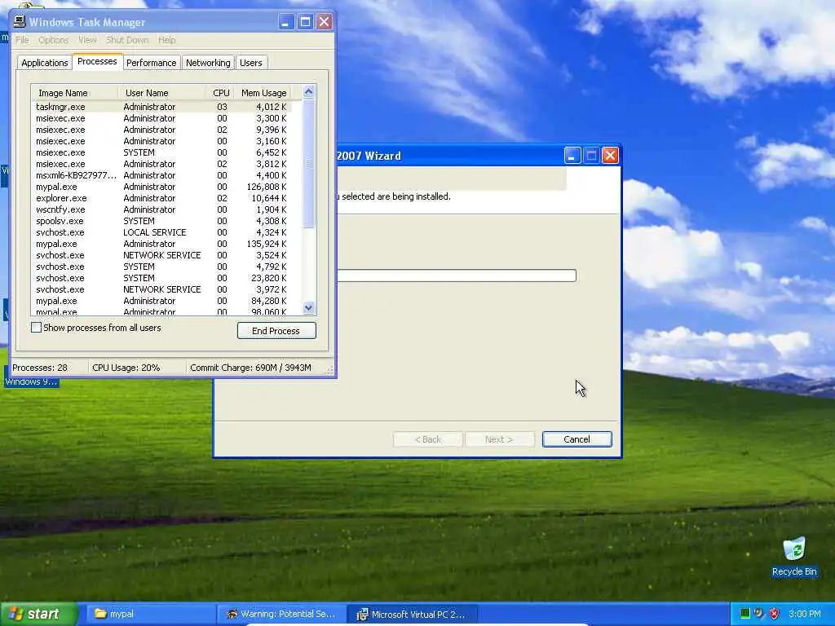Open the Shut Down menu
This screenshot has height=626, width=835.
click(127, 40)
